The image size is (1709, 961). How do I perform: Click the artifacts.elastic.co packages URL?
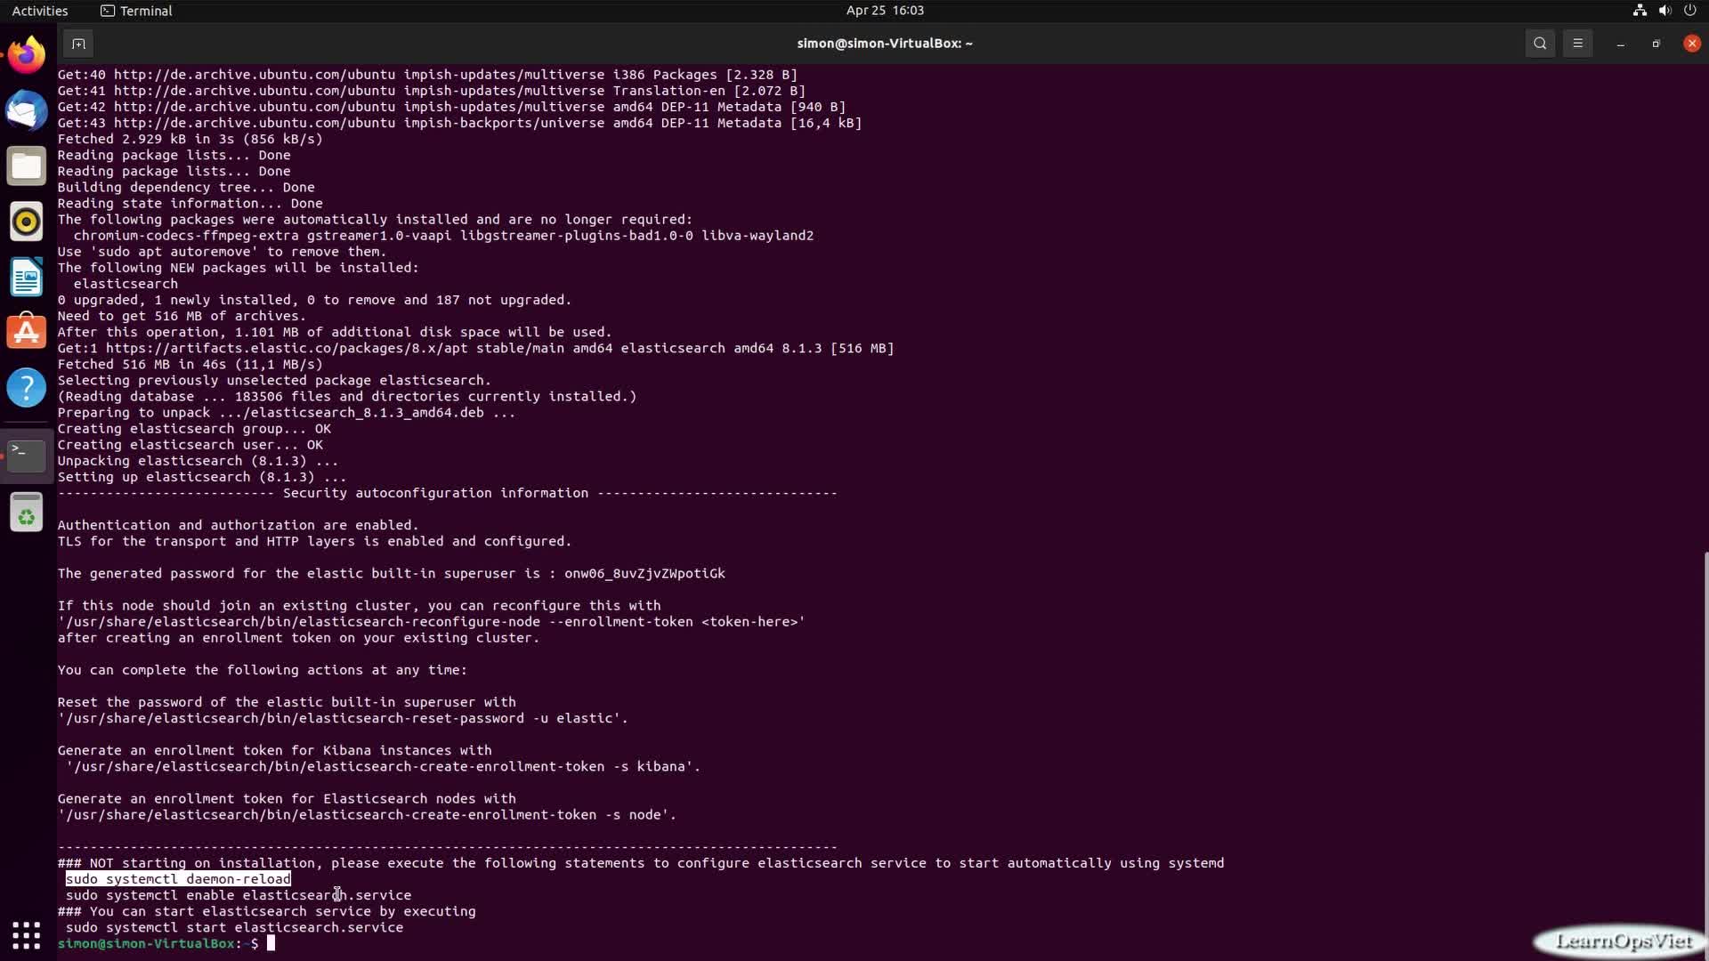coord(287,348)
